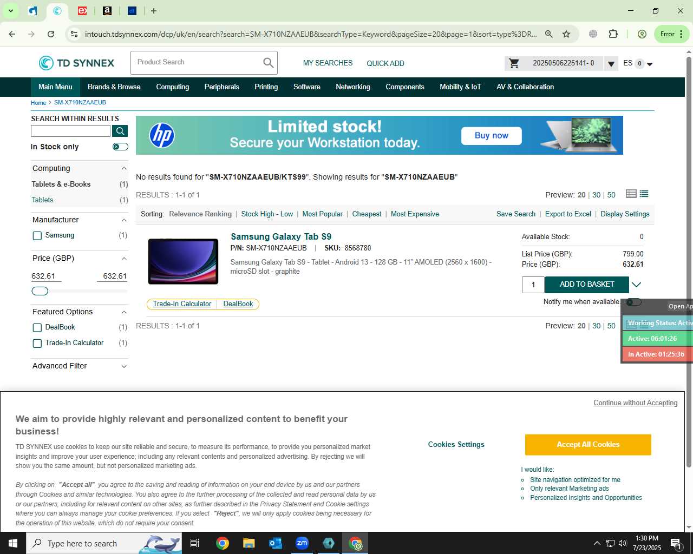Collapse the Price (GBP) filter section
Screen dimensions: 693x554
coord(124,259)
